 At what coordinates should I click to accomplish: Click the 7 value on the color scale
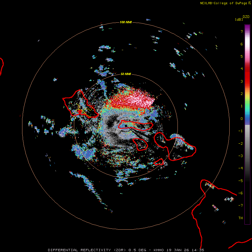(x=242, y=31)
